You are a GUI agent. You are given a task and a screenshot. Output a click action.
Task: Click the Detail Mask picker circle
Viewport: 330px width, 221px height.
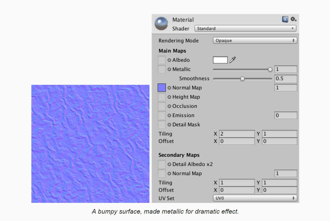[x=169, y=125]
